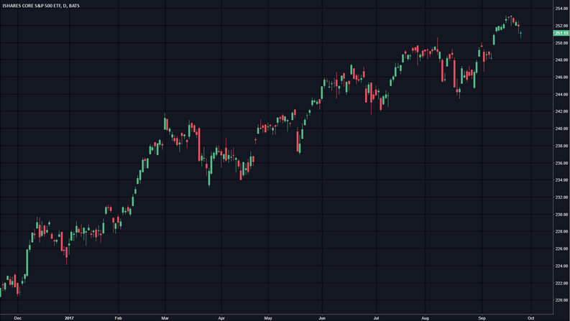Click the 230.00 price axis label
570x321 pixels.
pos(561,215)
